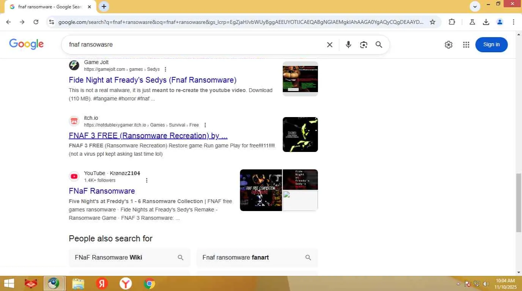Open the Chrome profile avatar

[500, 22]
